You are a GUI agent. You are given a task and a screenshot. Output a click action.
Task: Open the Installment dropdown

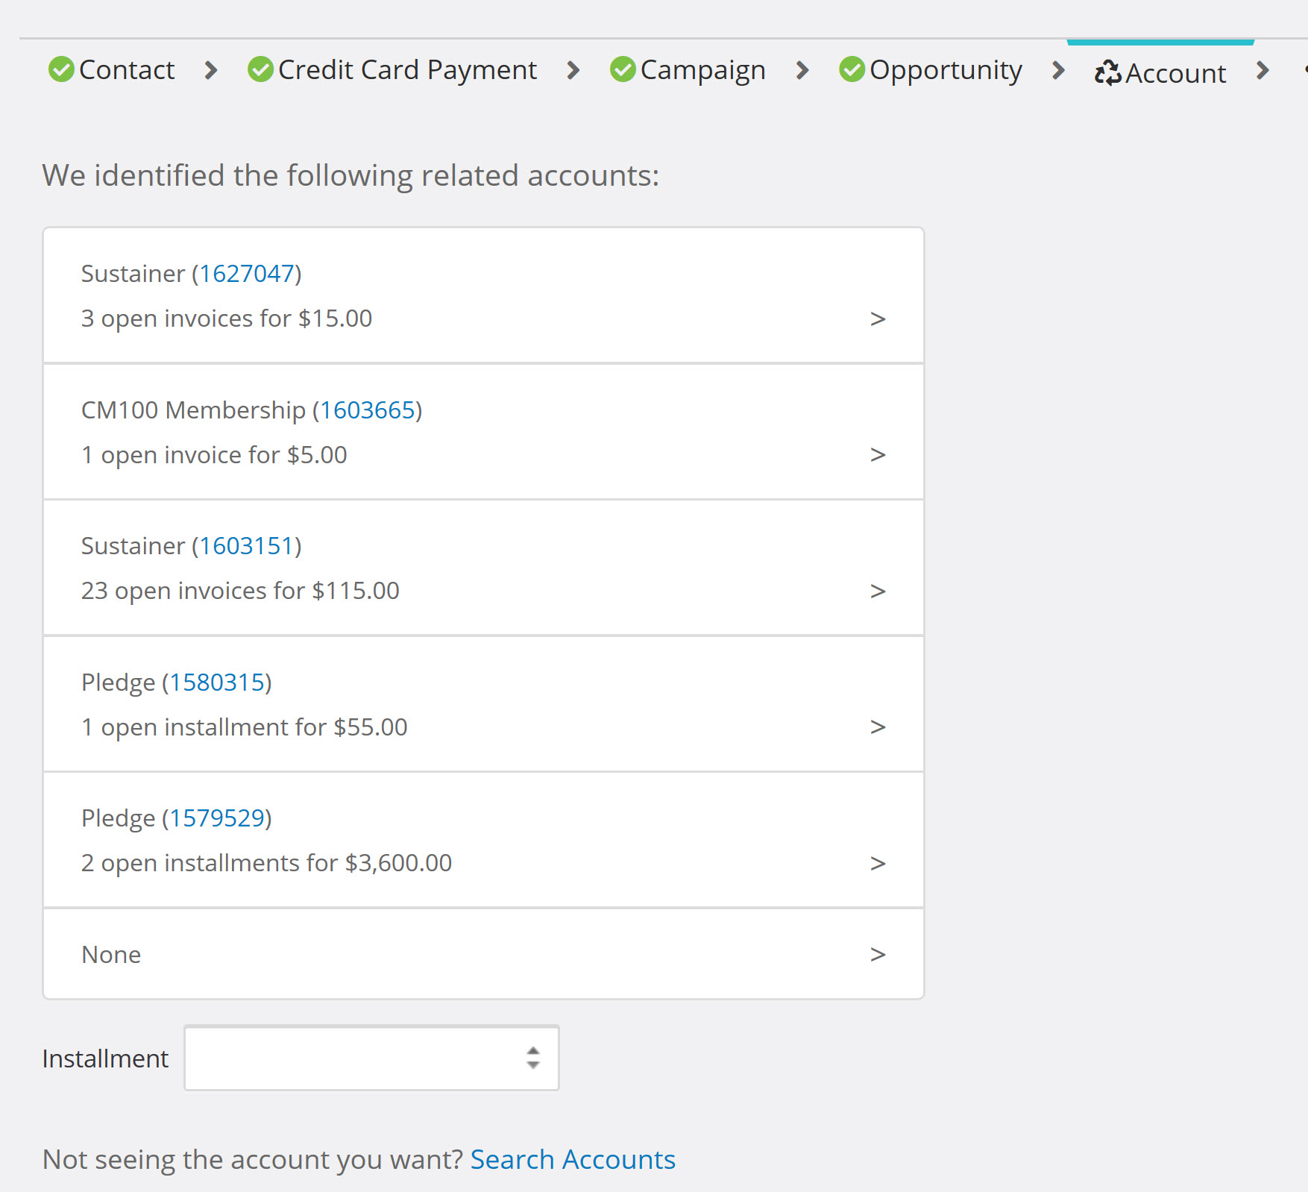(x=371, y=1058)
